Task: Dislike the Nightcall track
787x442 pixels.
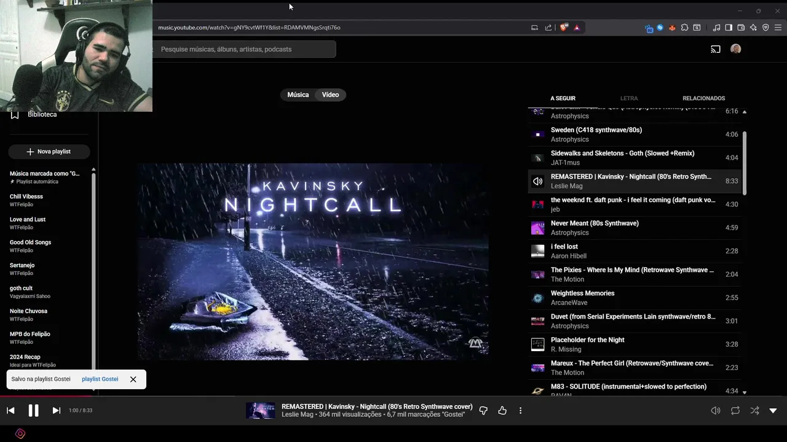Action: (483, 411)
